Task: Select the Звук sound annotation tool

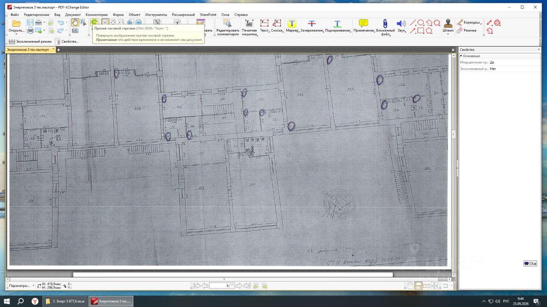Action: click(401, 26)
